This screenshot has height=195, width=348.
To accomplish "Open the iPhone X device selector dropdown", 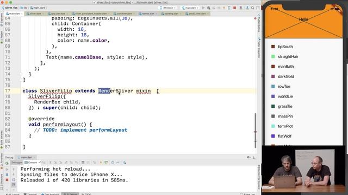I will (168, 8).
